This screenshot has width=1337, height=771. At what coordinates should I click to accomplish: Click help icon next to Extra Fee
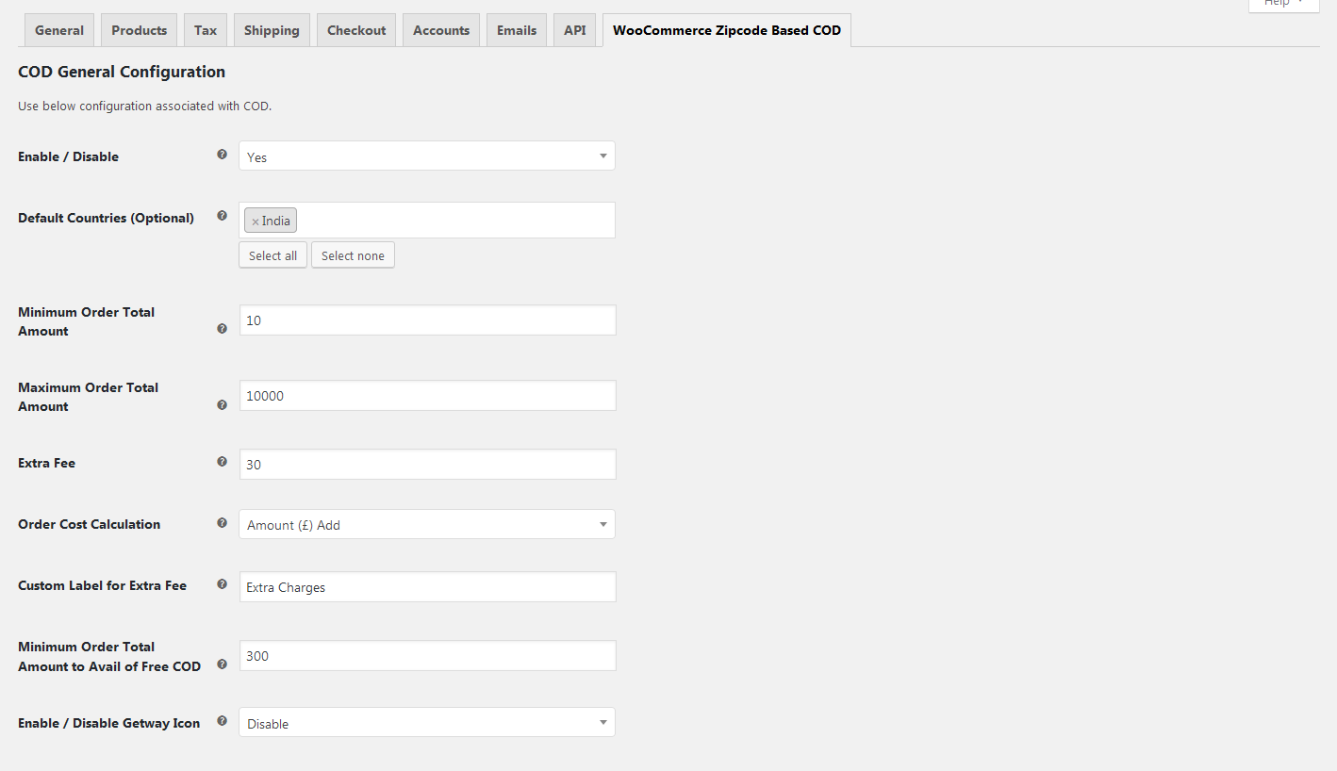click(x=223, y=462)
